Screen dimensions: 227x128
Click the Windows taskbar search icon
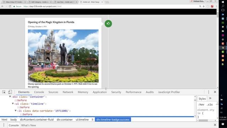point(223,6)
